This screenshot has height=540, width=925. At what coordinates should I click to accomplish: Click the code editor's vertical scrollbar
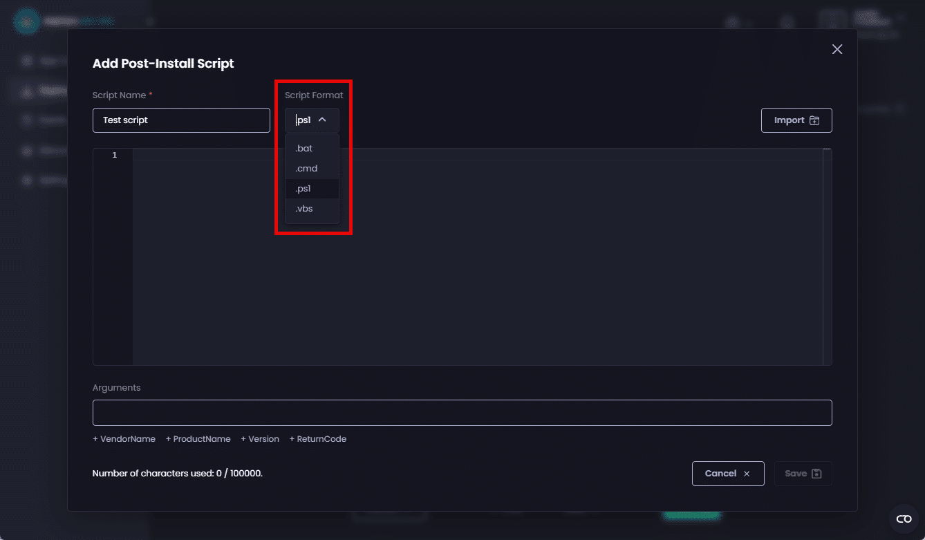click(827, 256)
